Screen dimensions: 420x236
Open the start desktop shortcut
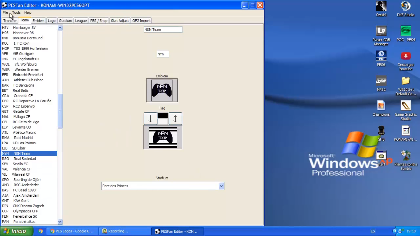click(381, 158)
